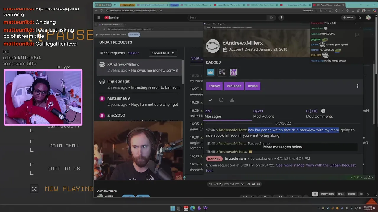Select the Mod Actions tab

click(264, 114)
